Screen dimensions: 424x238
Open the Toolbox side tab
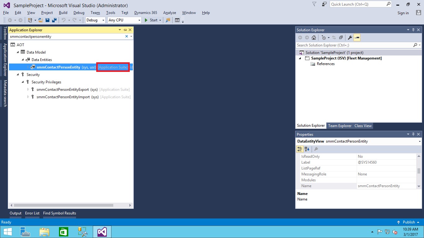(5, 33)
